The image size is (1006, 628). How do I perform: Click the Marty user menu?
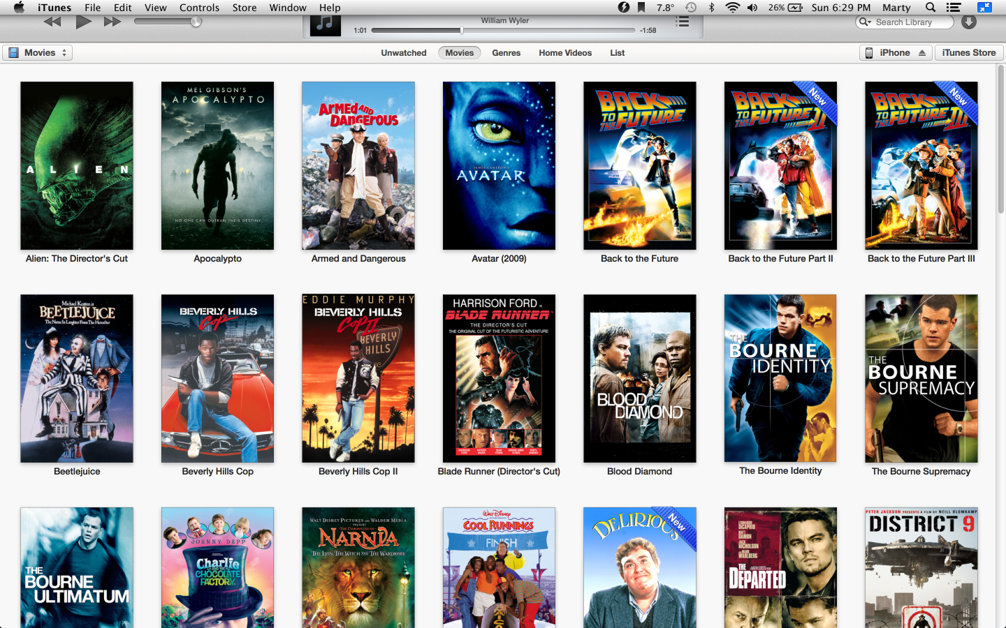[896, 8]
